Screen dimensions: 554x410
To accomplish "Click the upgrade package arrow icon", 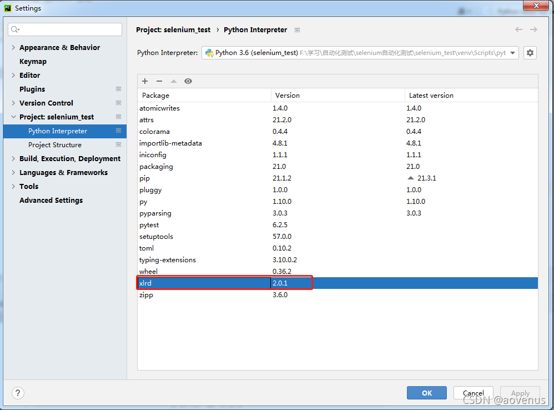I will (x=174, y=81).
